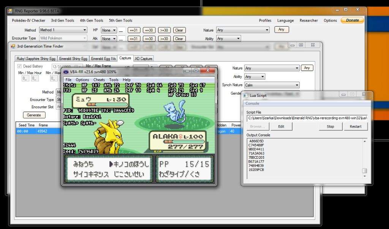Viewport: 389px width, 229px height.
Task: Expand Time Finder Nature dropdown
Action: (x=272, y=68)
